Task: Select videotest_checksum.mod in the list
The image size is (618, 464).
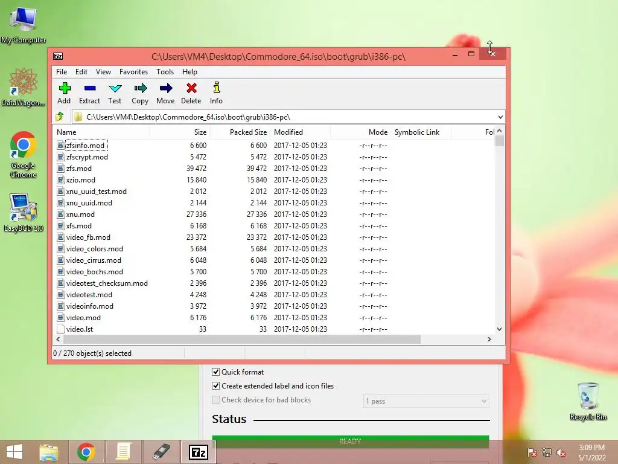Action: point(107,283)
